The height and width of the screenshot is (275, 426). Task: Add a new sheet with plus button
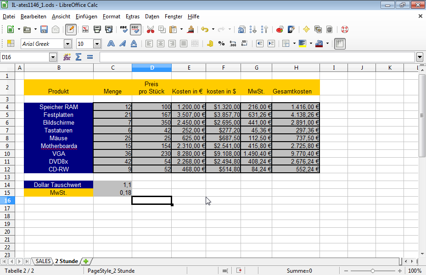[x=86, y=261]
